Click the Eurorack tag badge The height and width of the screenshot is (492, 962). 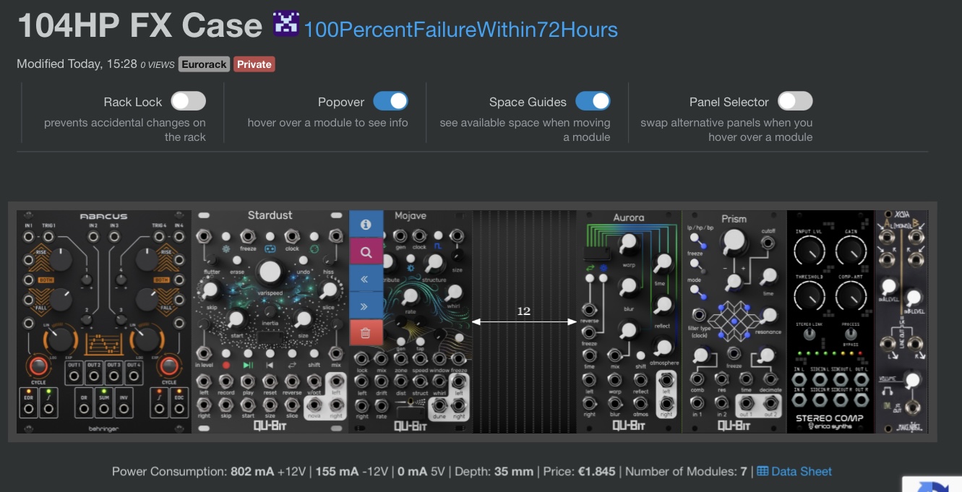204,64
